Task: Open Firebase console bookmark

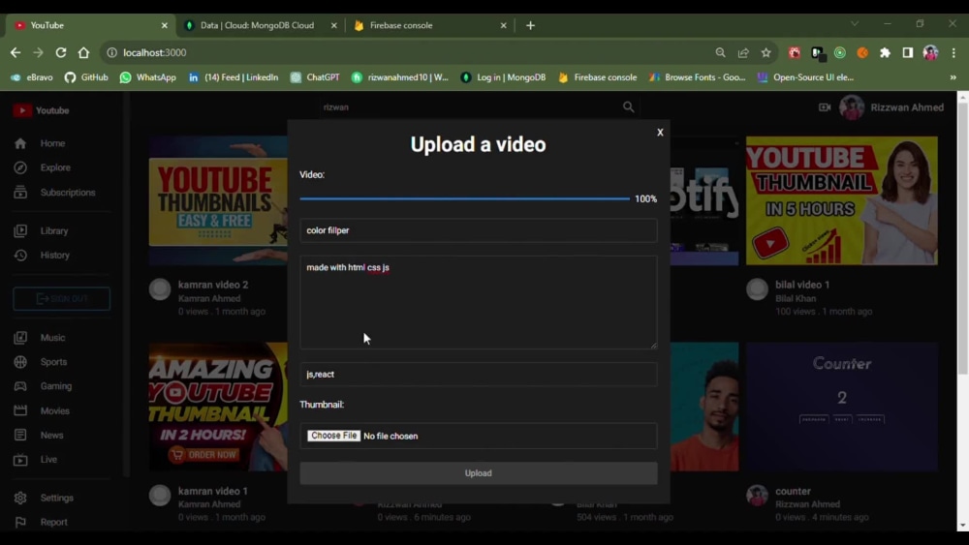Action: pos(598,77)
